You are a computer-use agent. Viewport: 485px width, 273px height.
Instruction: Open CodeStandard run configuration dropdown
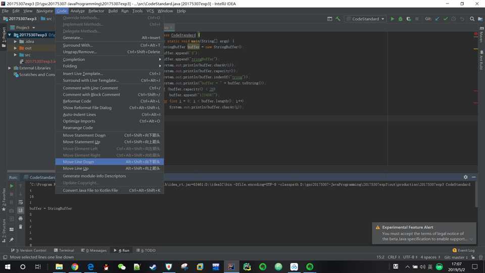[x=366, y=19]
